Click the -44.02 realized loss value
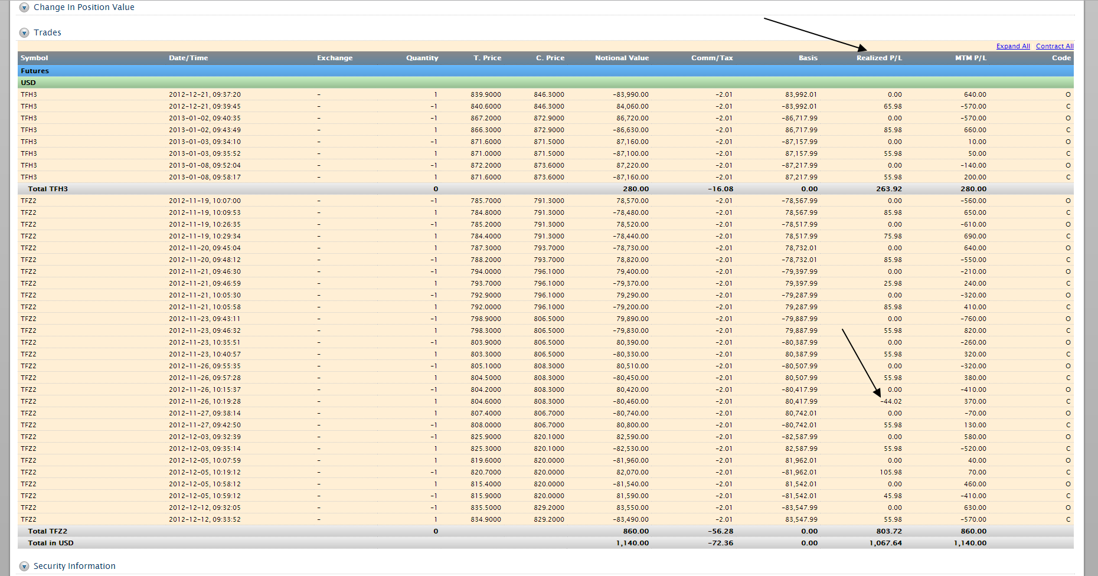 point(891,401)
